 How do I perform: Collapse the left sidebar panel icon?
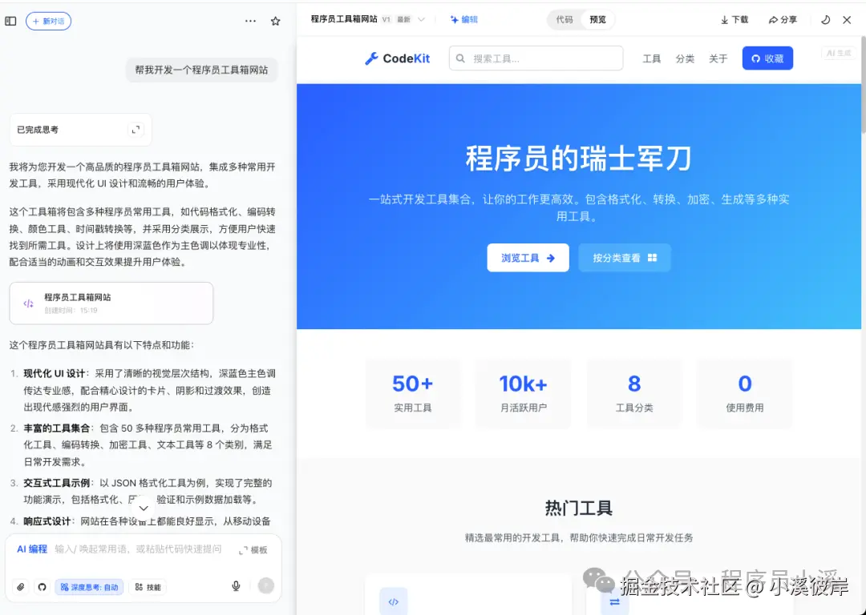10,20
